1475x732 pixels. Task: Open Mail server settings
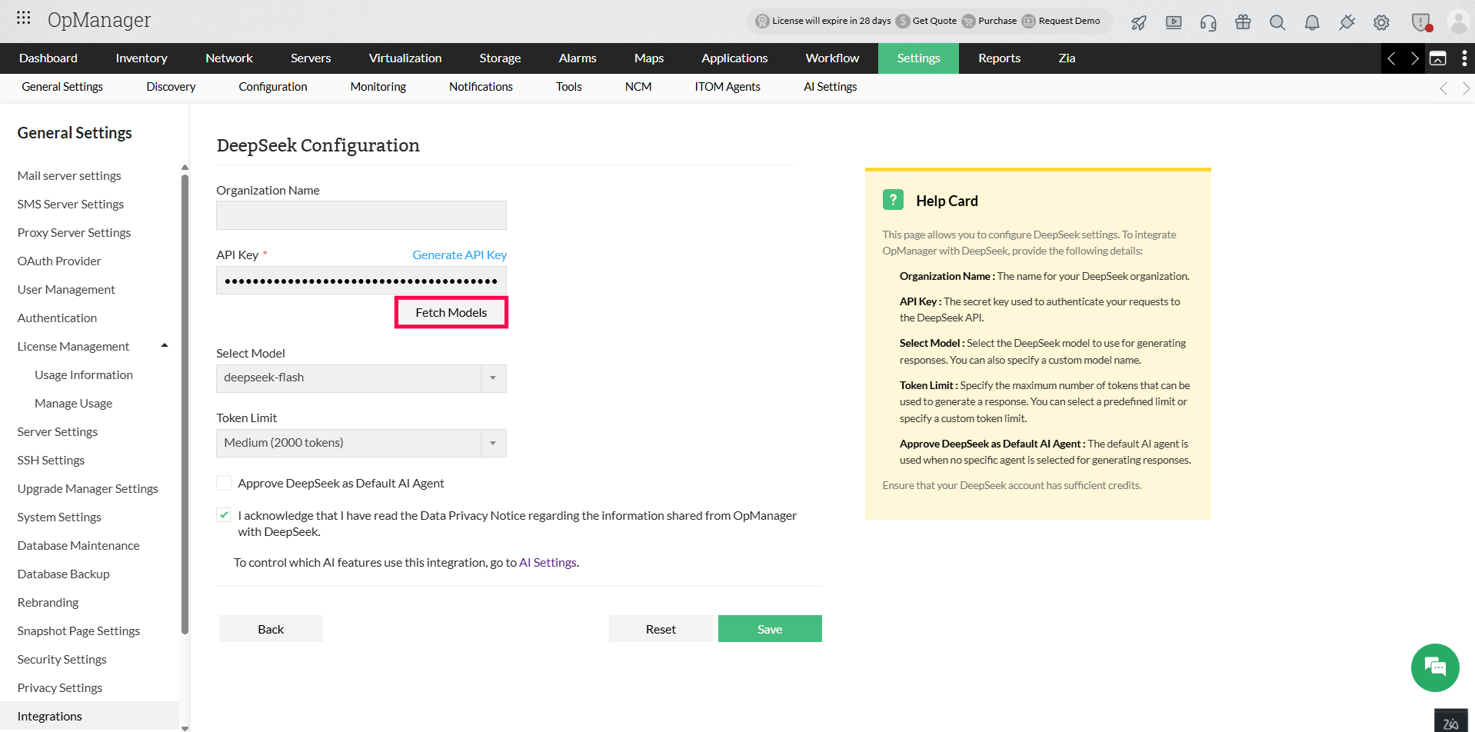point(69,176)
